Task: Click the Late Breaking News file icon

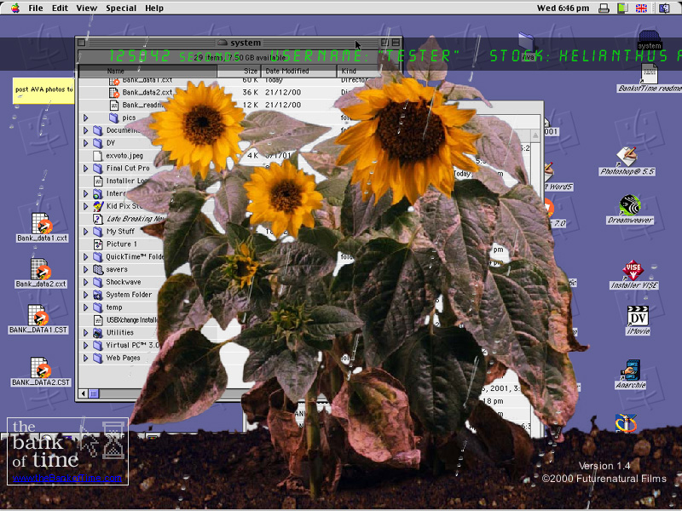Action: tap(98, 219)
